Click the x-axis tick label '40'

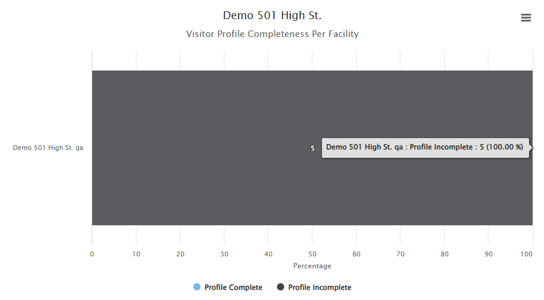point(268,254)
